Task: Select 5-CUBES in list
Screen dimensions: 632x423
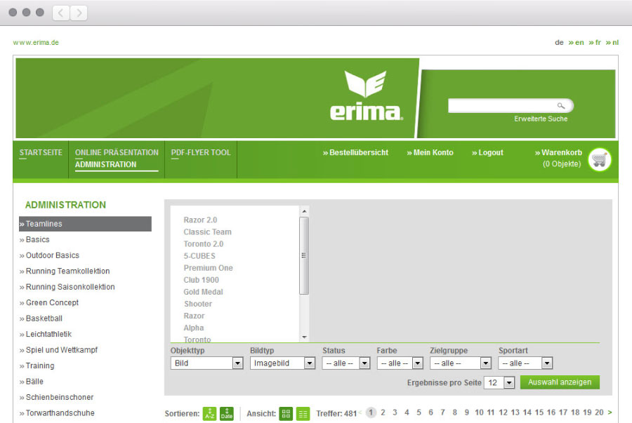Action: (199, 256)
